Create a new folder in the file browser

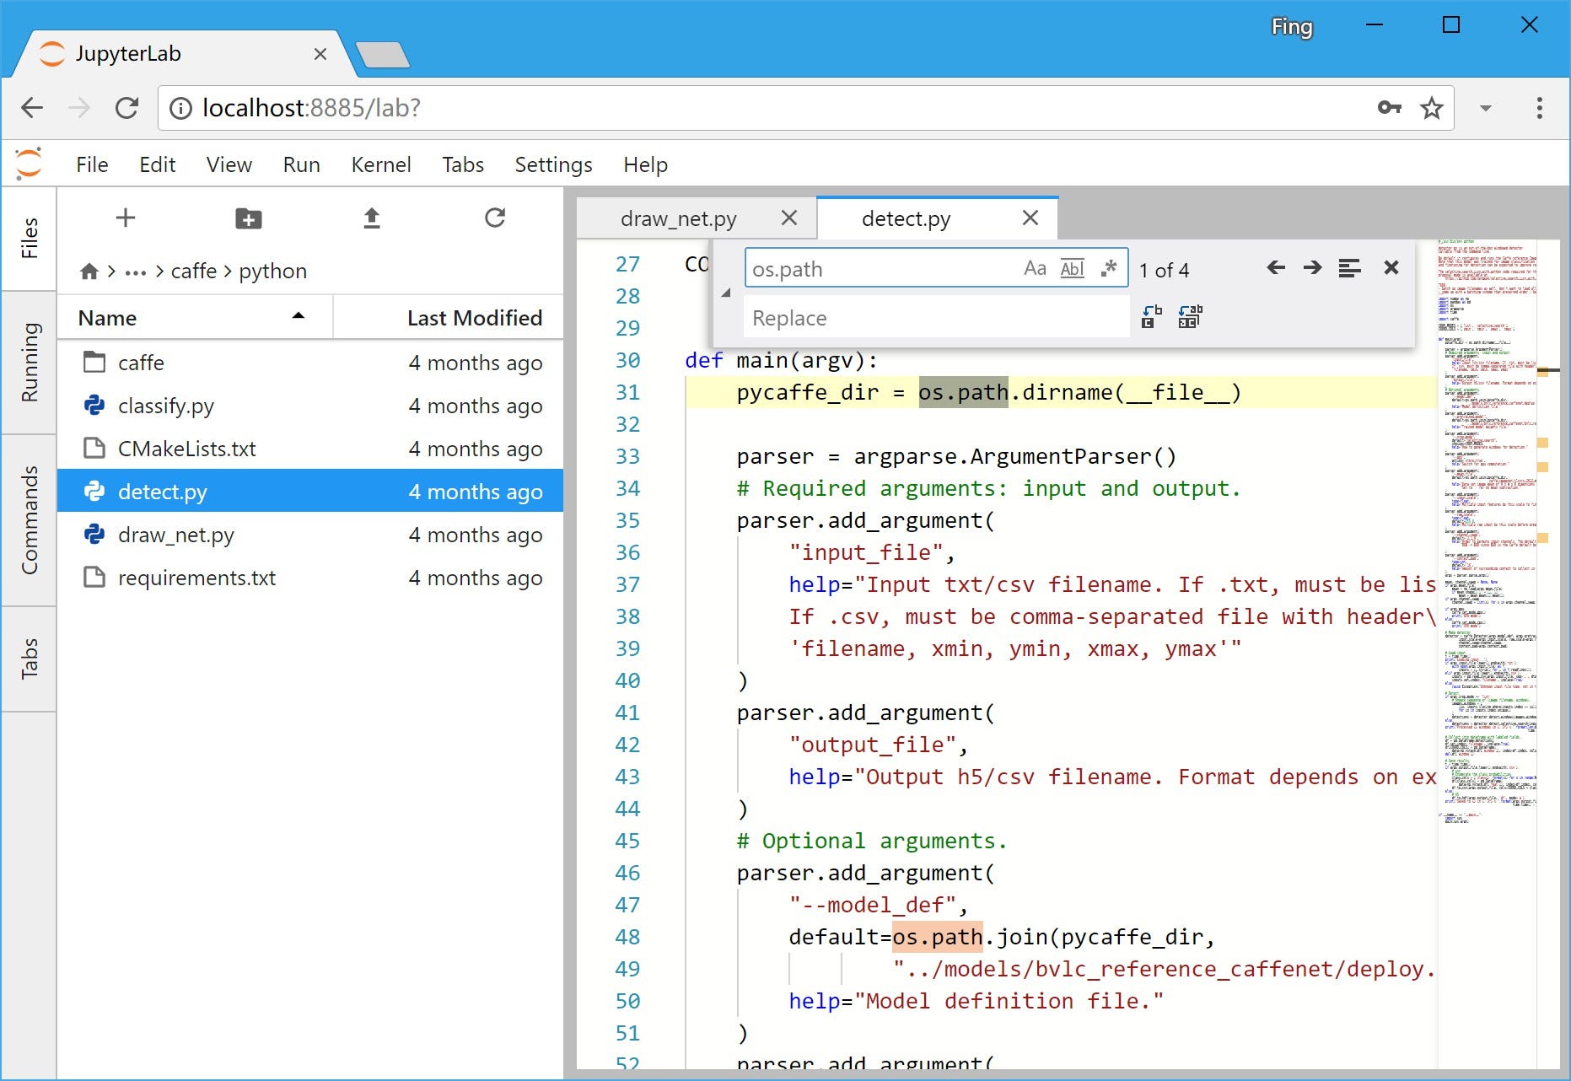click(248, 218)
